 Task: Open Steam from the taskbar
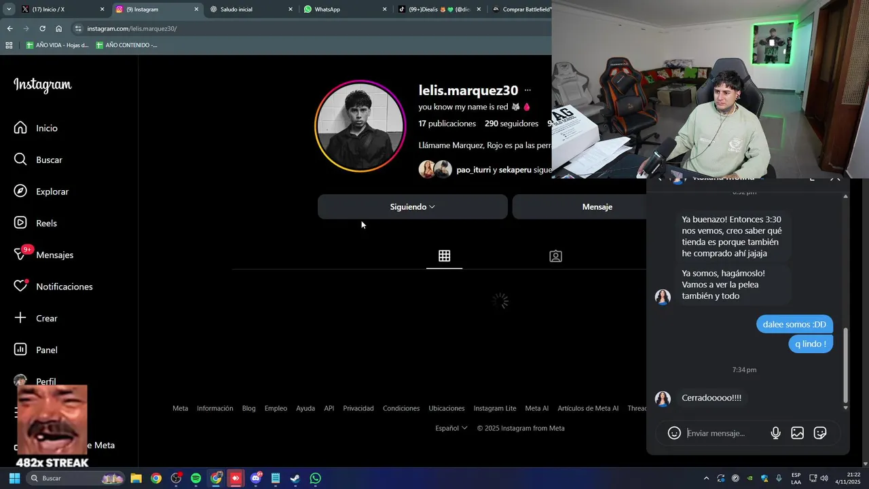click(x=295, y=478)
